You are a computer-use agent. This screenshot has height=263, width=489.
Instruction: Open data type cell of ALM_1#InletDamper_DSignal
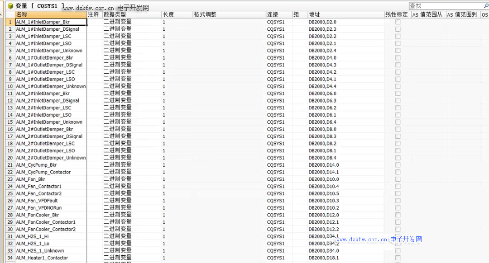click(131, 29)
